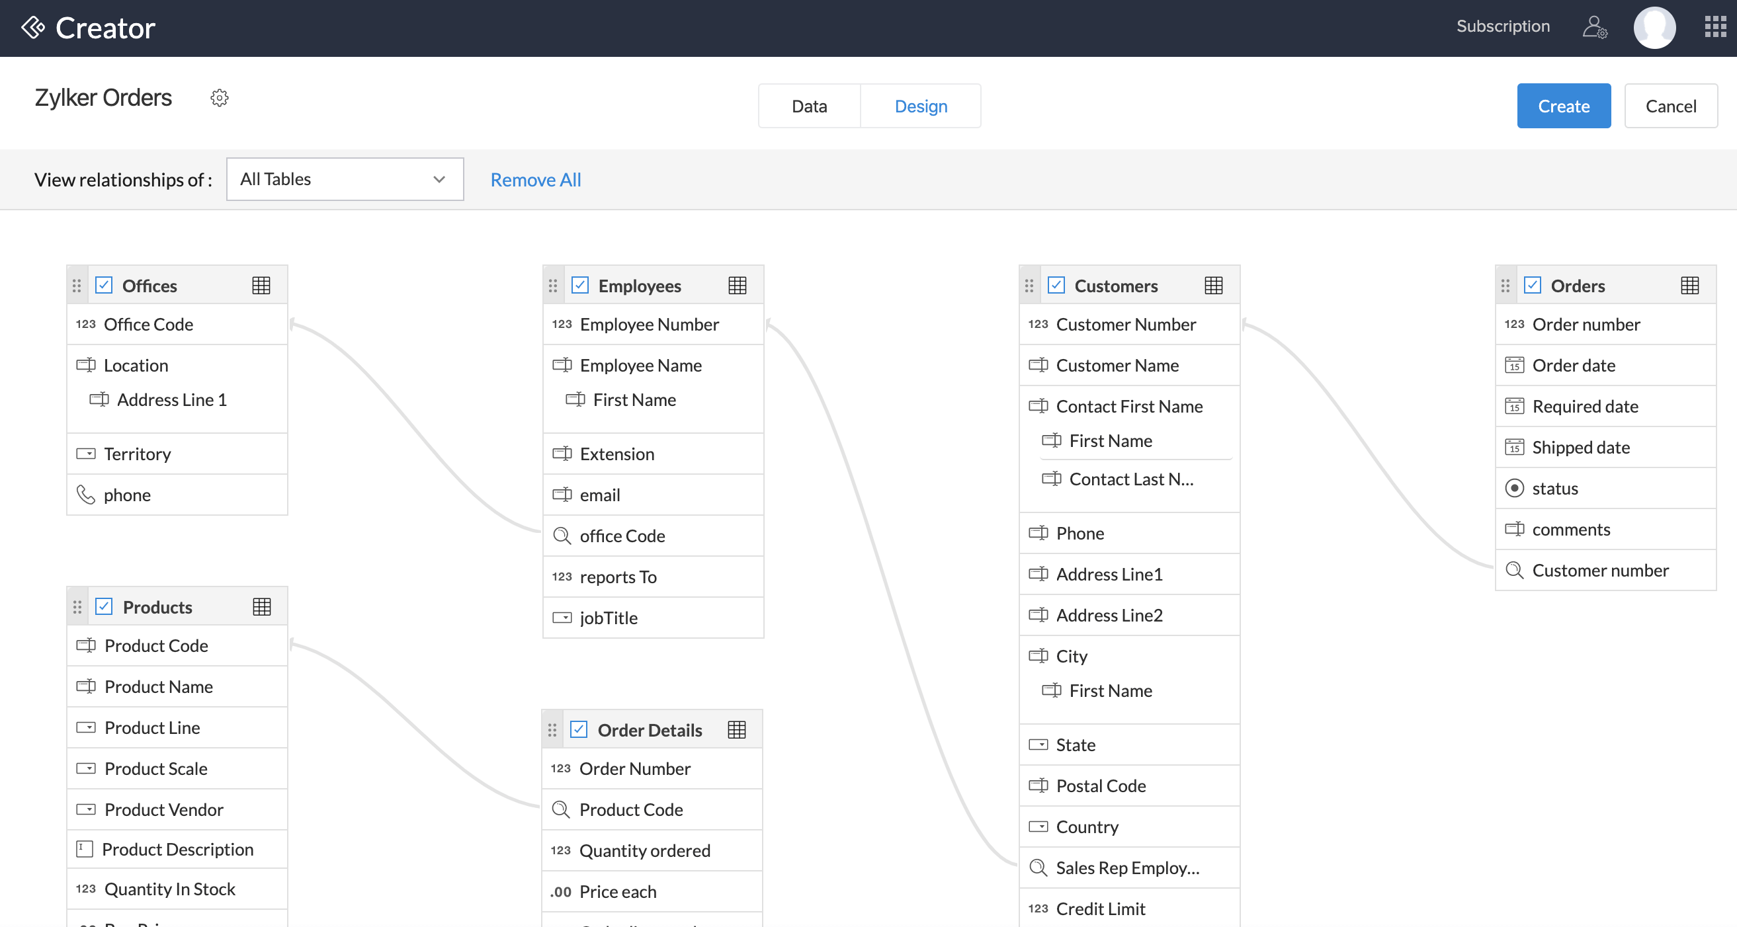Viewport: 1737px width, 927px height.
Task: Select the Order number field in Orders
Action: [x=1605, y=323]
